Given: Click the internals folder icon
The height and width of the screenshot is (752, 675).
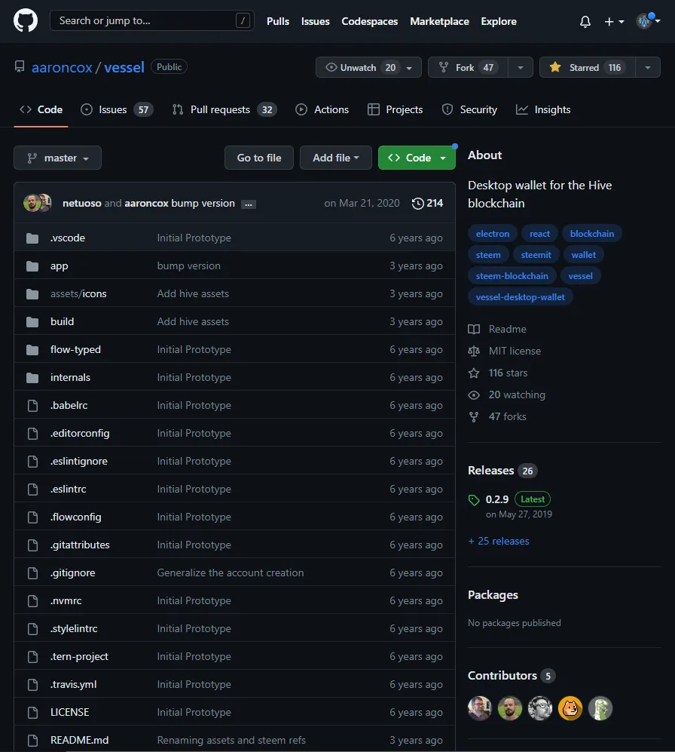Looking at the screenshot, I should click(x=32, y=378).
